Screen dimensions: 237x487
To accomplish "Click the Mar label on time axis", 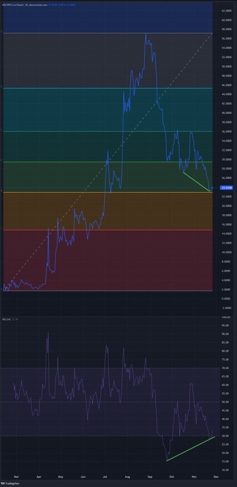I will (x=16, y=476).
